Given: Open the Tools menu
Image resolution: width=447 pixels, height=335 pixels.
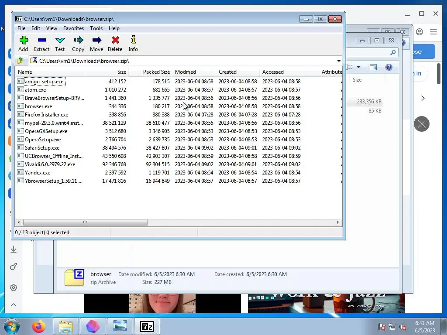Looking at the screenshot, I should tap(96, 28).
